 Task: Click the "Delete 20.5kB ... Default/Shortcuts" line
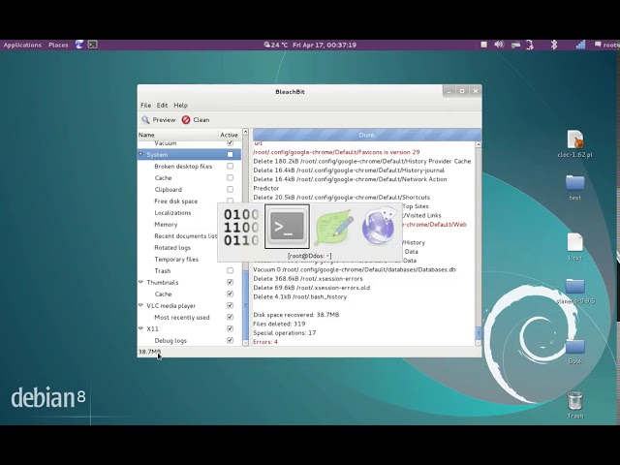(342, 197)
